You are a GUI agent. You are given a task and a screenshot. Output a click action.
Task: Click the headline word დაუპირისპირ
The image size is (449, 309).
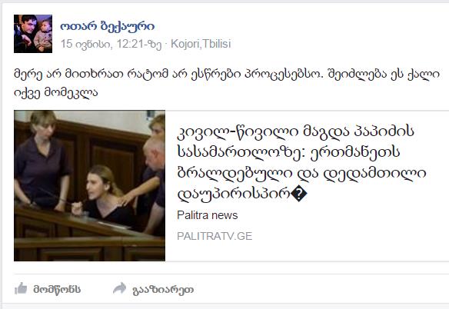point(234,194)
